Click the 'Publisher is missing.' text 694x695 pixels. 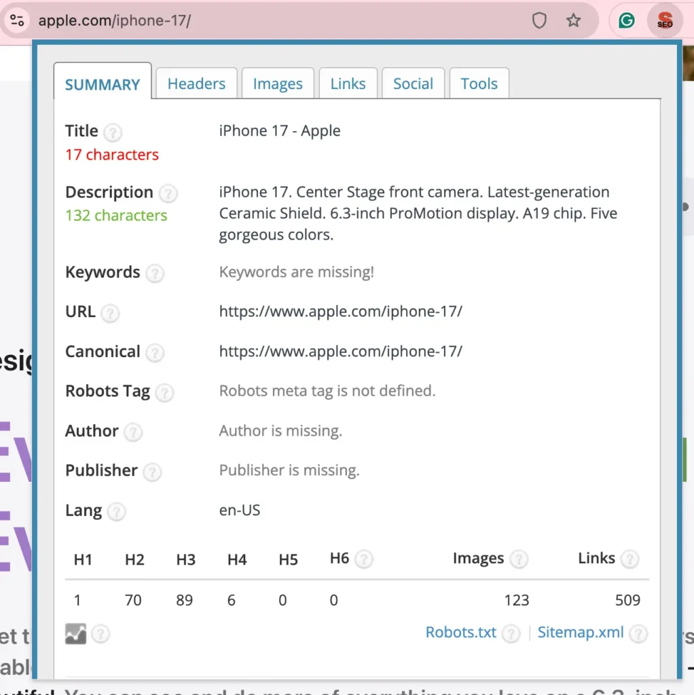(289, 470)
